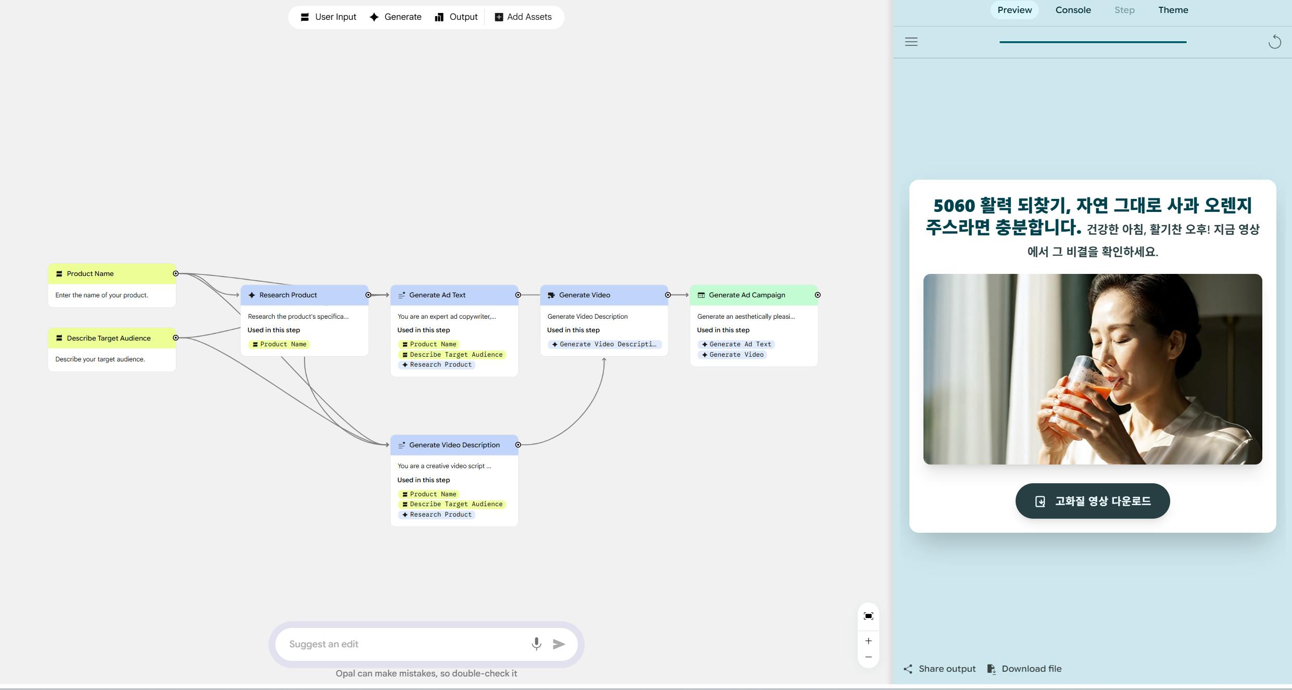
Task: Click output port of Generate Video Description
Action: tap(518, 445)
